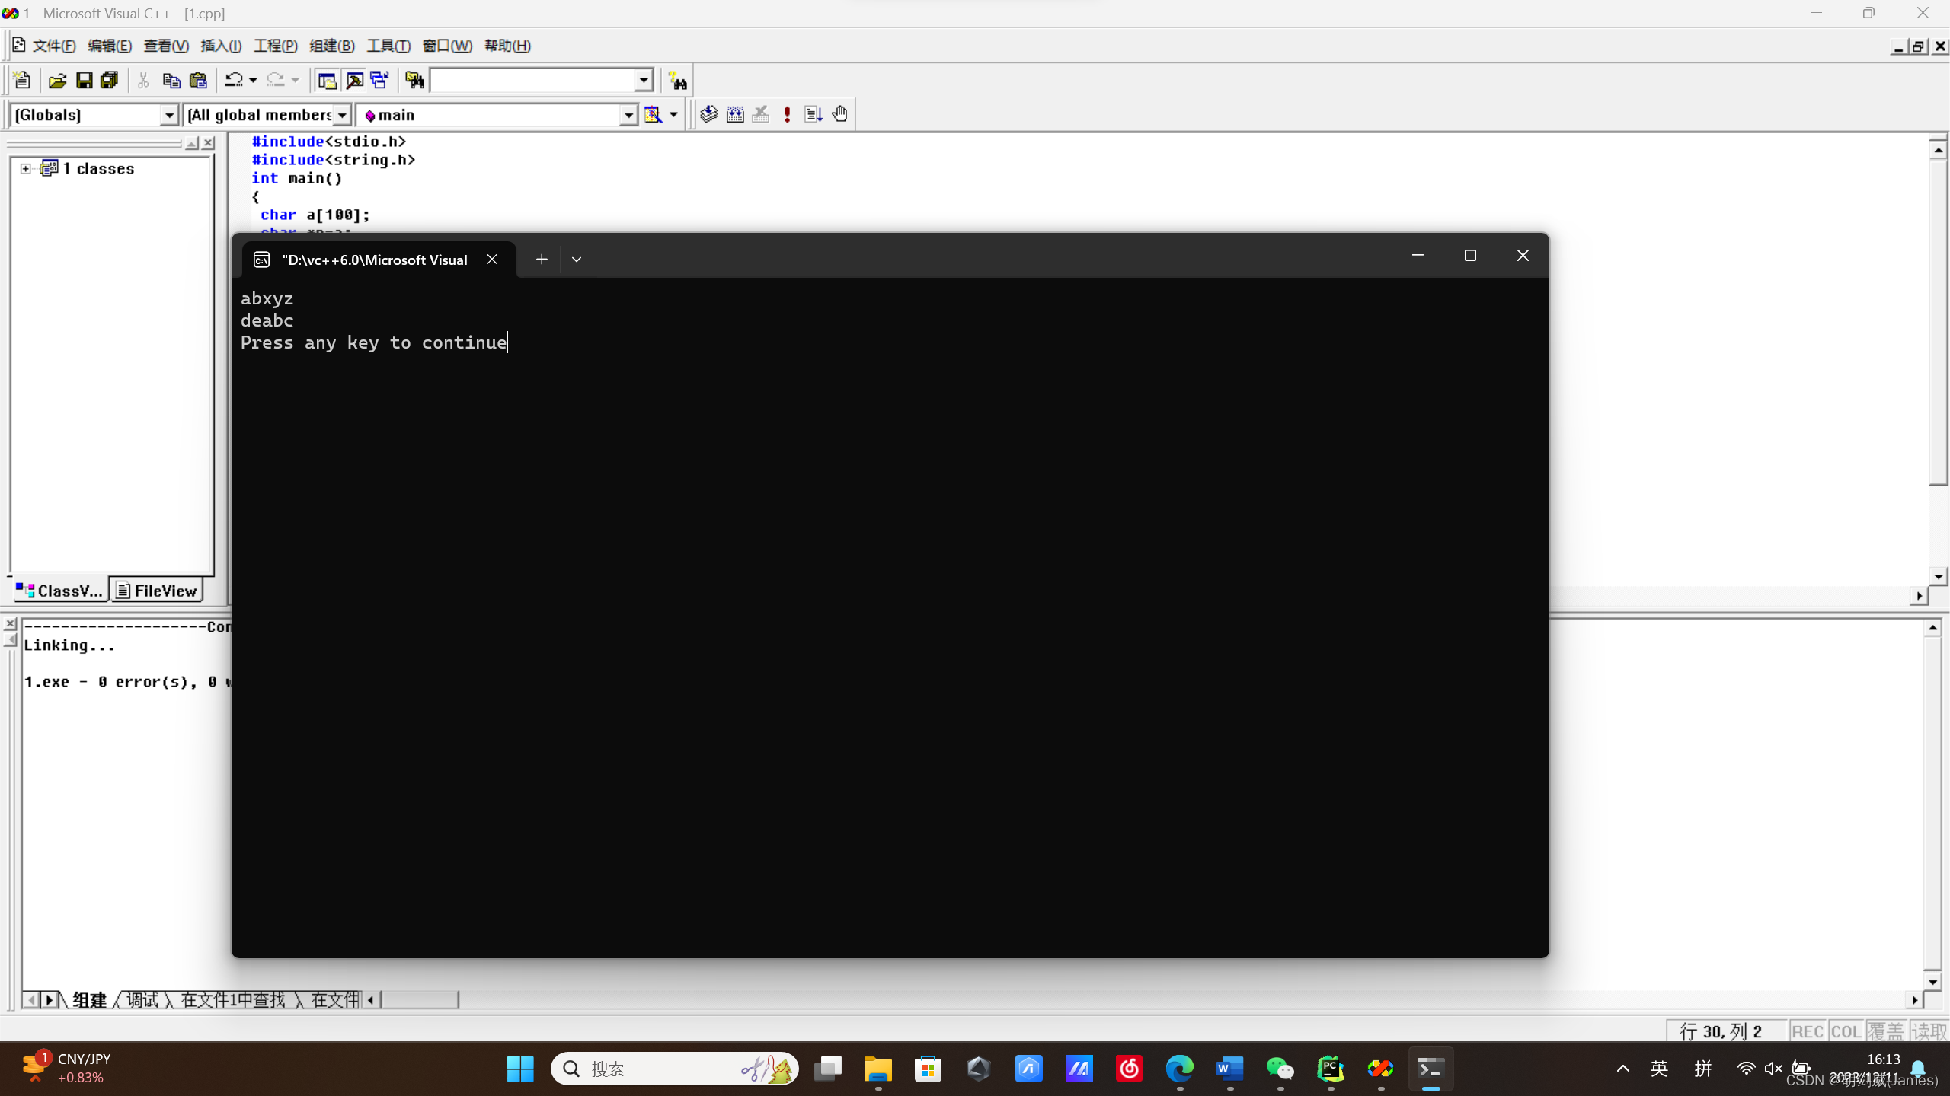Open Microsoft Edge from the taskbar
Image resolution: width=1950 pixels, height=1096 pixels.
(1179, 1069)
